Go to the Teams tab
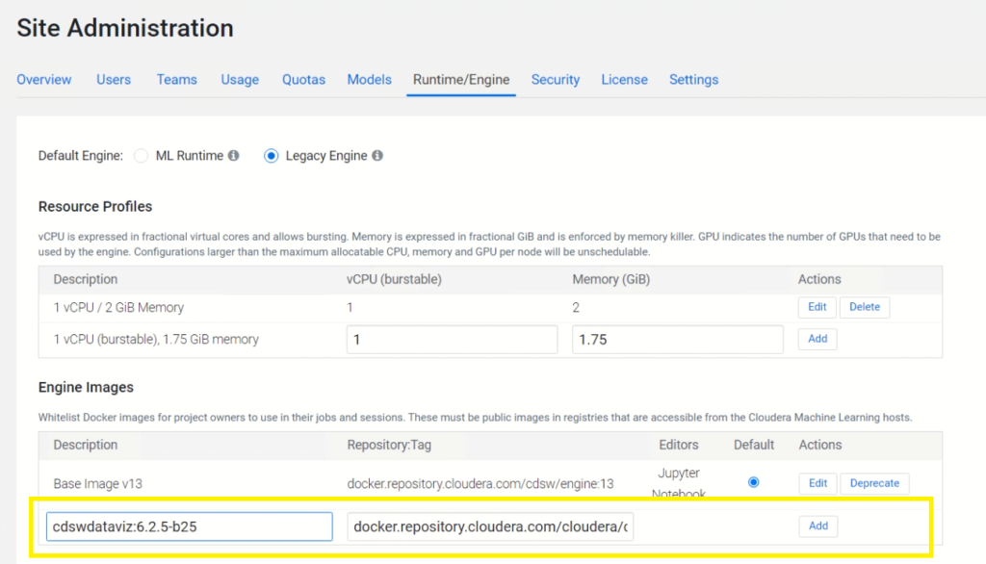The height and width of the screenshot is (564, 986). tap(177, 80)
